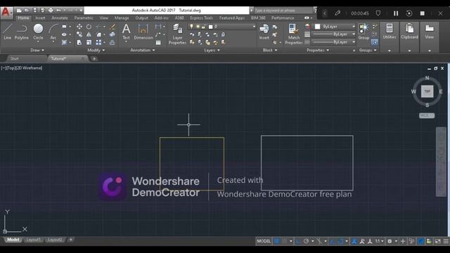Open the AutoCAD application menu
Screen dimensions: 450x253
click(x=6, y=13)
